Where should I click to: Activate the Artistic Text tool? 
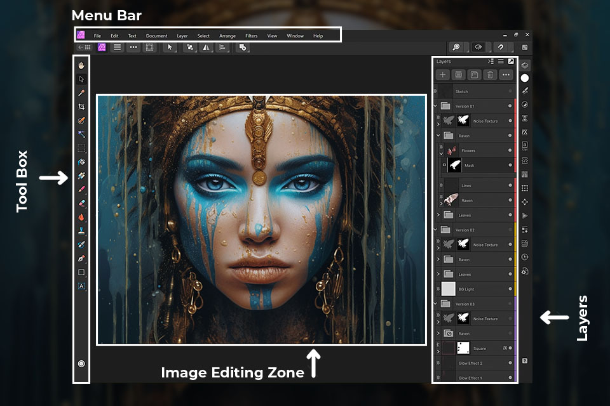click(x=81, y=286)
